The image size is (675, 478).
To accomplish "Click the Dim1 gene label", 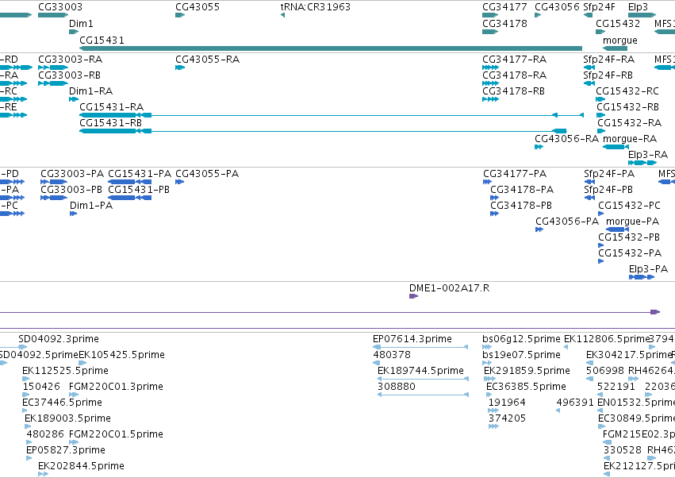I will click(81, 23).
